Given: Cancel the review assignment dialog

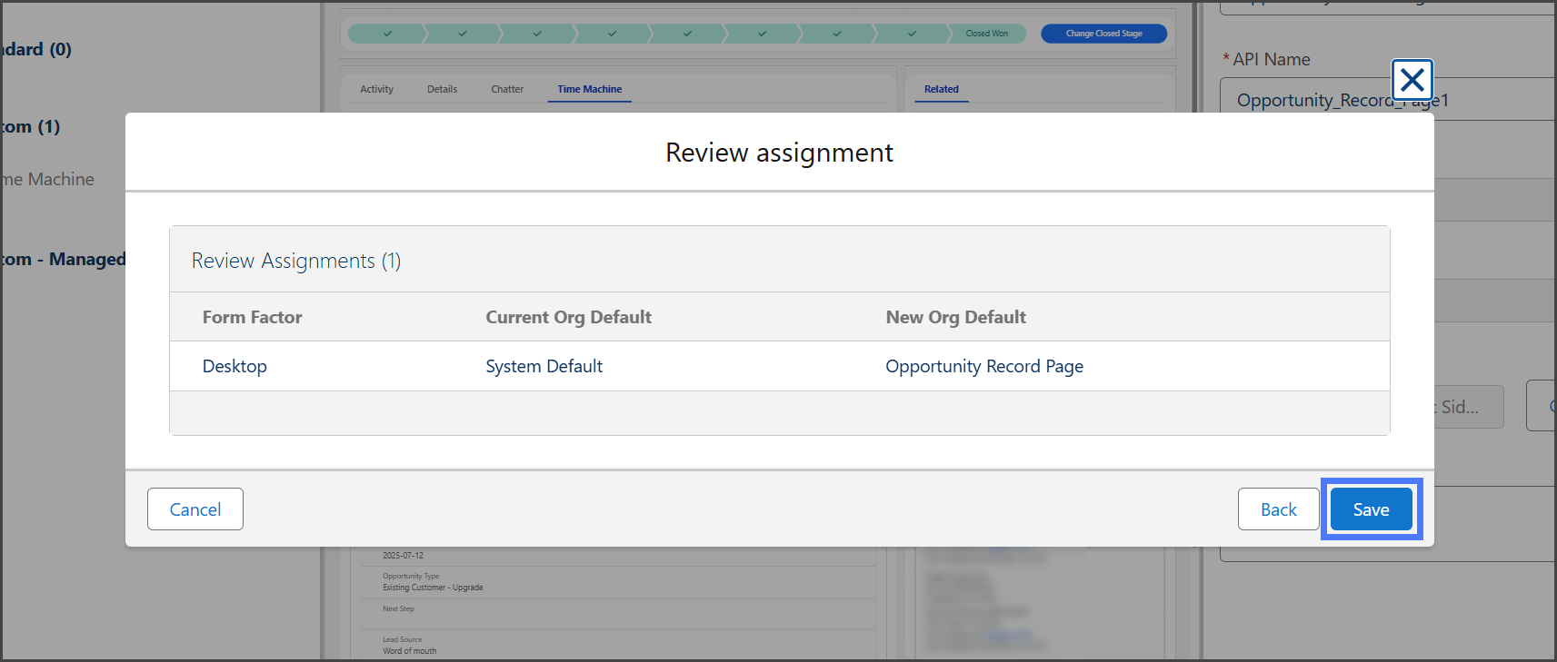Looking at the screenshot, I should pos(195,509).
